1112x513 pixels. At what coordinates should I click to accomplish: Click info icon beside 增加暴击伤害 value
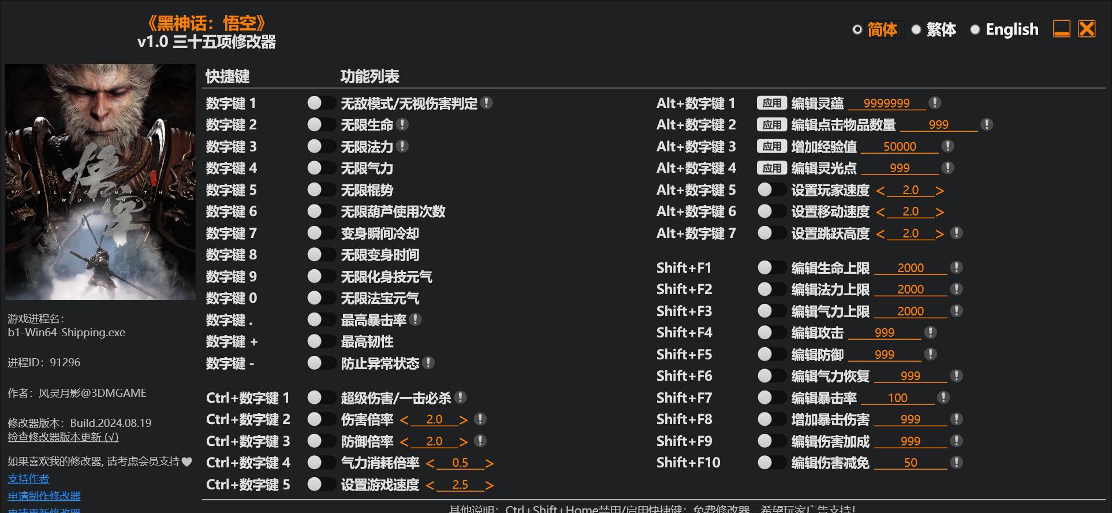click(957, 419)
